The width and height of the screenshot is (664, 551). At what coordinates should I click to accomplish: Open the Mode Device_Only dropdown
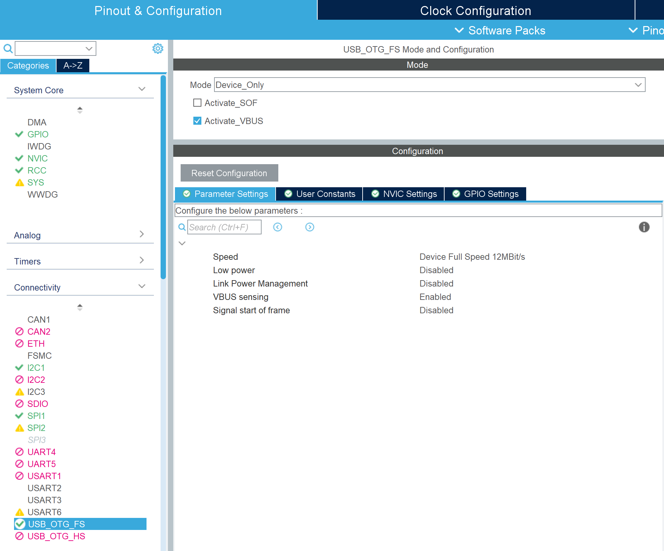click(430, 85)
